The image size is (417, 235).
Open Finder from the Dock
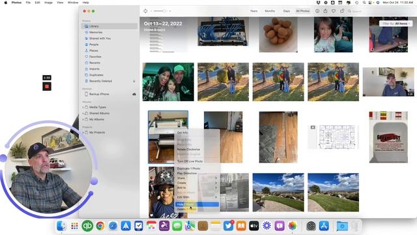pos(61,226)
